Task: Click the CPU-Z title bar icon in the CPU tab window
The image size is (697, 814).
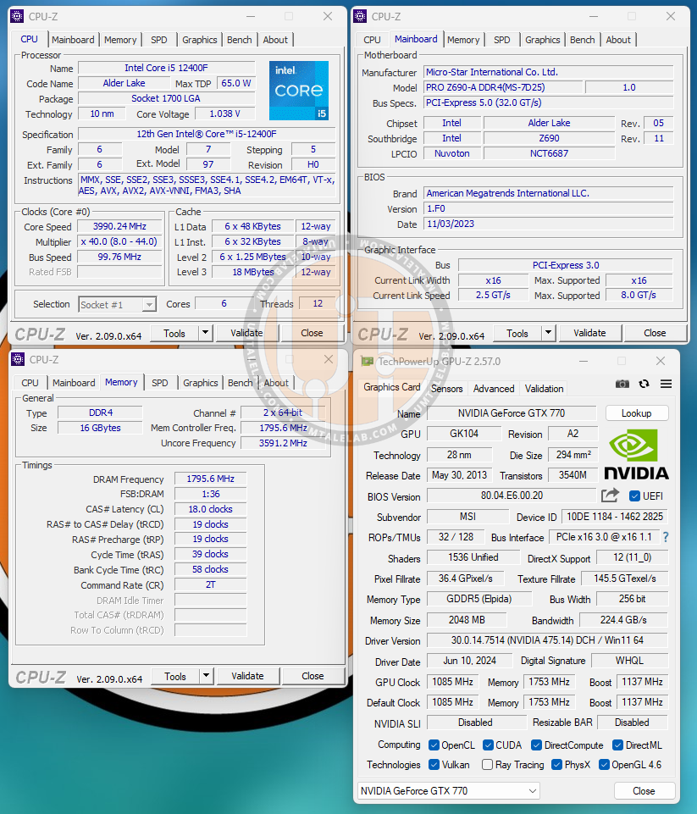Action: coord(17,17)
